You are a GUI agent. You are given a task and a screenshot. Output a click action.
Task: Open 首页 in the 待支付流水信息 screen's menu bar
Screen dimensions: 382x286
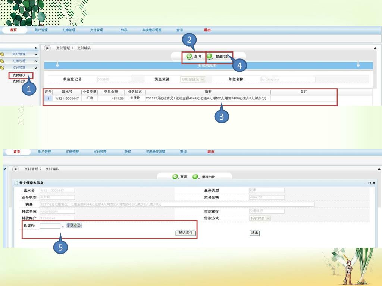click(x=17, y=152)
